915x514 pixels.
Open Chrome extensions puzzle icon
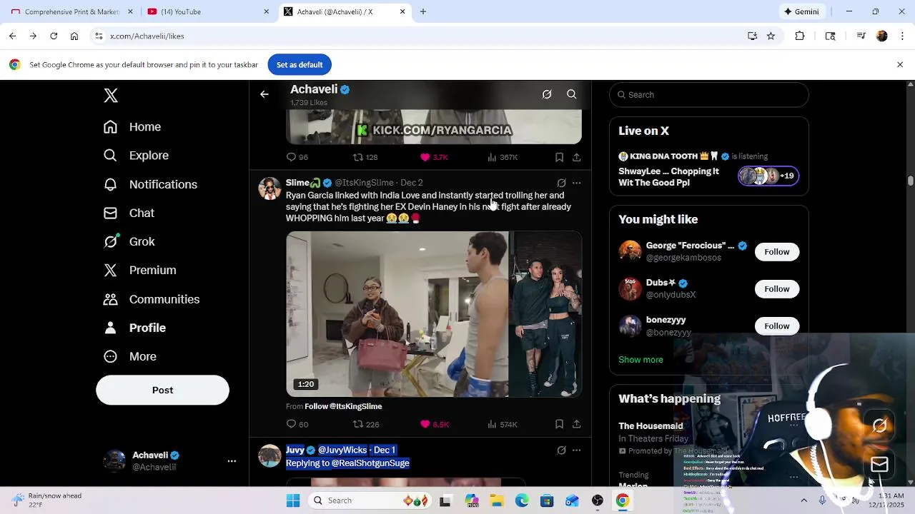(800, 36)
